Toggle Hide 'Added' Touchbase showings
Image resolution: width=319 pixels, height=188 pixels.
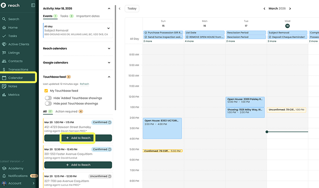click(x=48, y=98)
